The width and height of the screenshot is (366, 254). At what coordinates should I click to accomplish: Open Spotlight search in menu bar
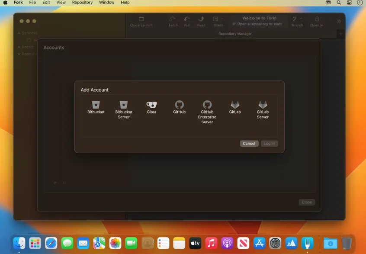pyautogui.click(x=339, y=3)
